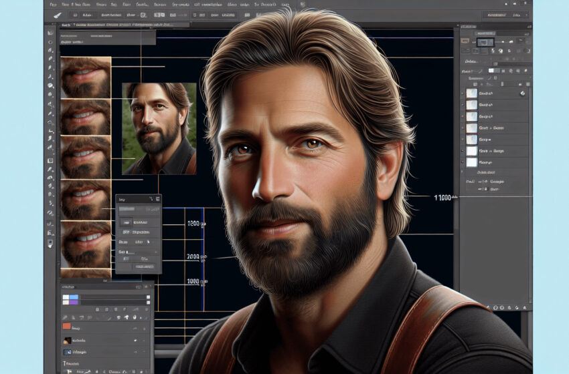Viewport: 569px width, 374px height.
Task: Click the white marker icon on the face-thumbnail layer row
Action: pos(135,341)
